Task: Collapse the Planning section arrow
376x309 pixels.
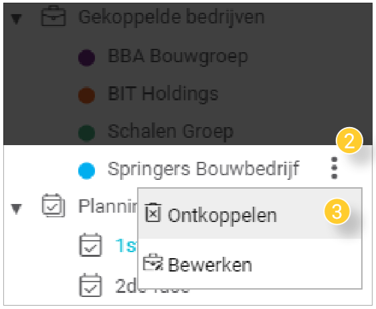Action: (x=16, y=209)
